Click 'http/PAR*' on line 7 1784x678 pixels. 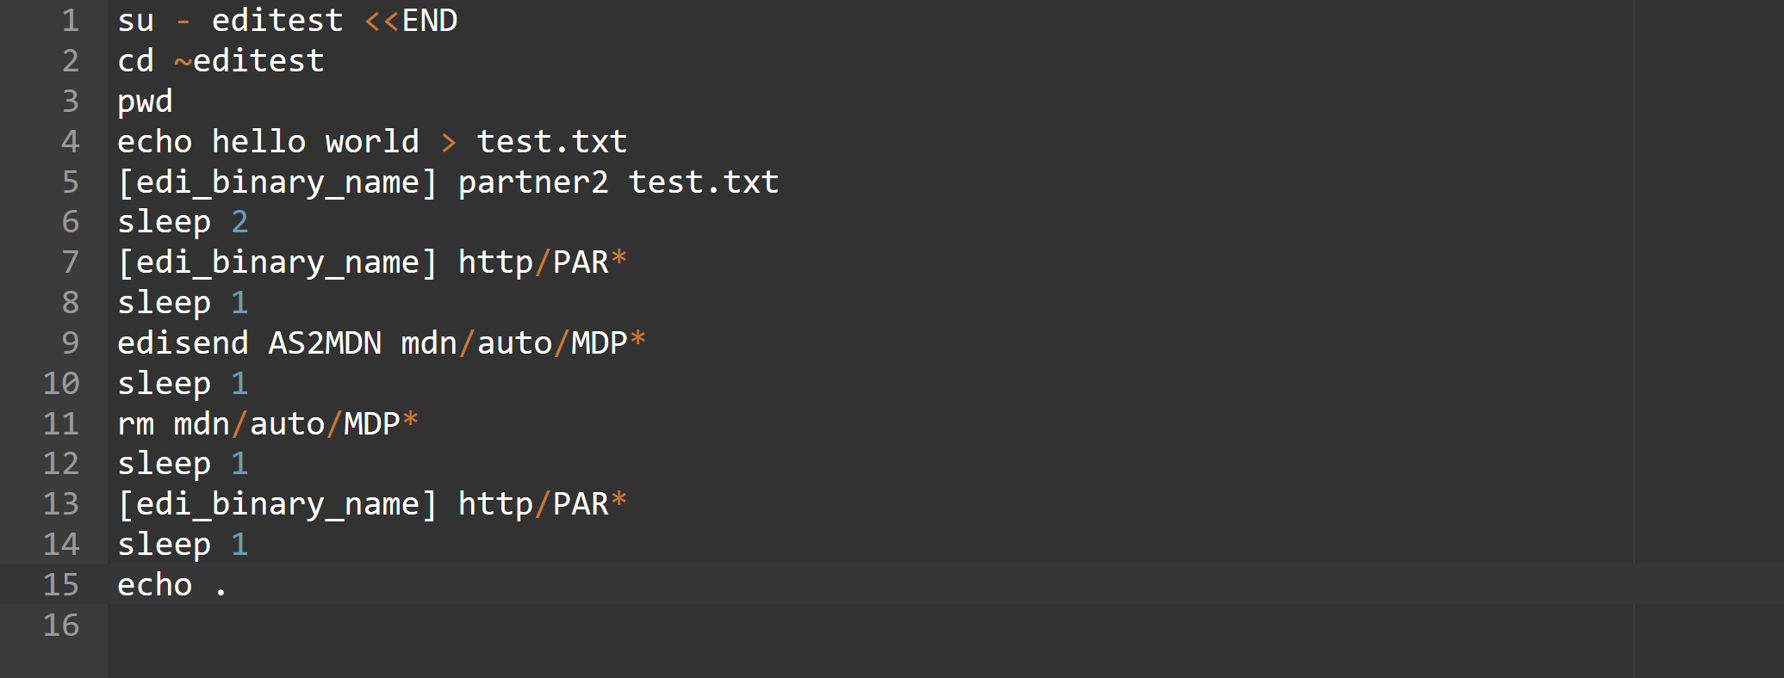pyautogui.click(x=543, y=262)
